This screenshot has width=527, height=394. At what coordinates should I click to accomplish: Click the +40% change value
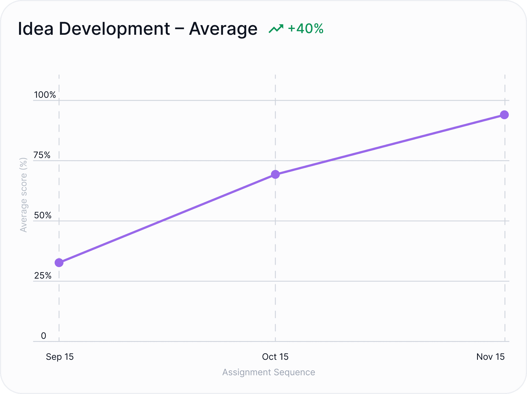(x=306, y=29)
